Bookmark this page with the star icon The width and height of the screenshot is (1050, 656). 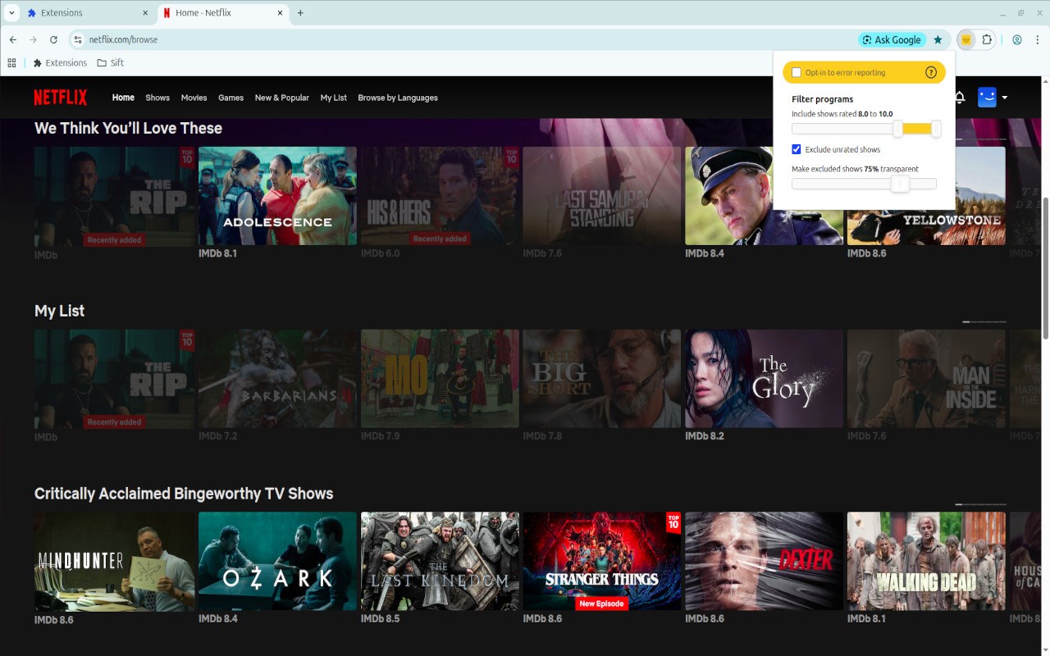938,39
